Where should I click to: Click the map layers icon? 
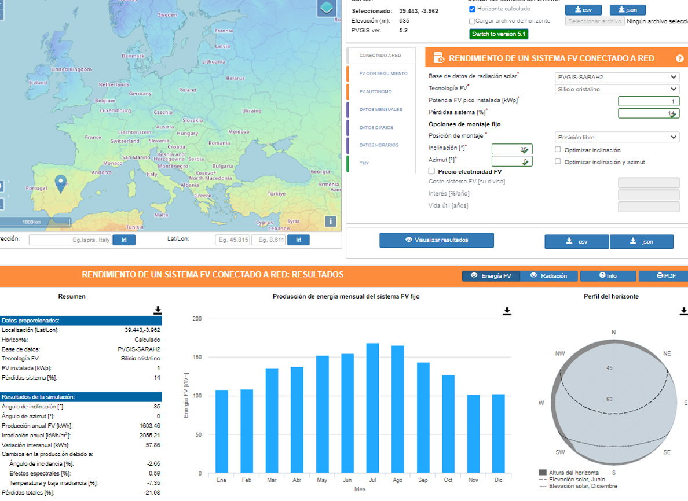point(327,9)
